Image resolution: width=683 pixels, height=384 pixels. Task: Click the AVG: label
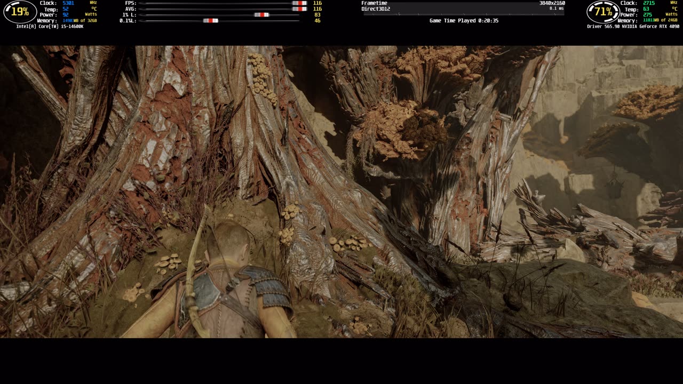131,9
